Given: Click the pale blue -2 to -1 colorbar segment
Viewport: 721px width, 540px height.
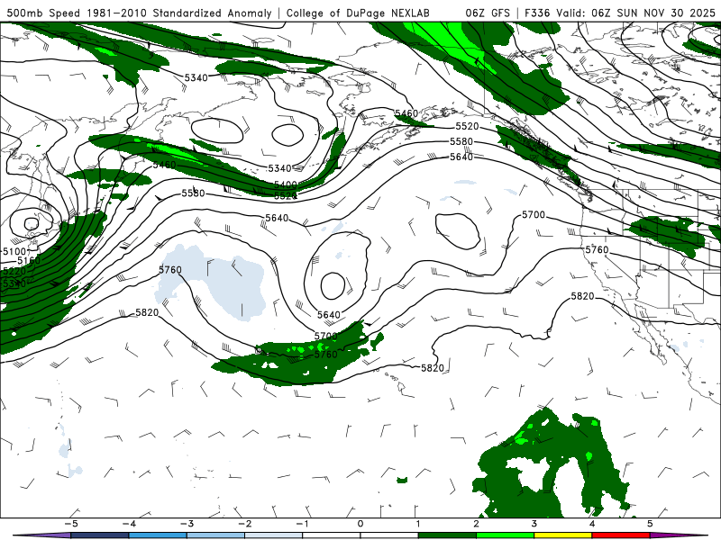Looking at the screenshot, I should [274, 535].
